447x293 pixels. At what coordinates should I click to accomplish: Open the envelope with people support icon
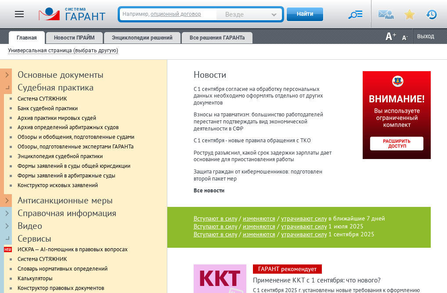tap(386, 14)
